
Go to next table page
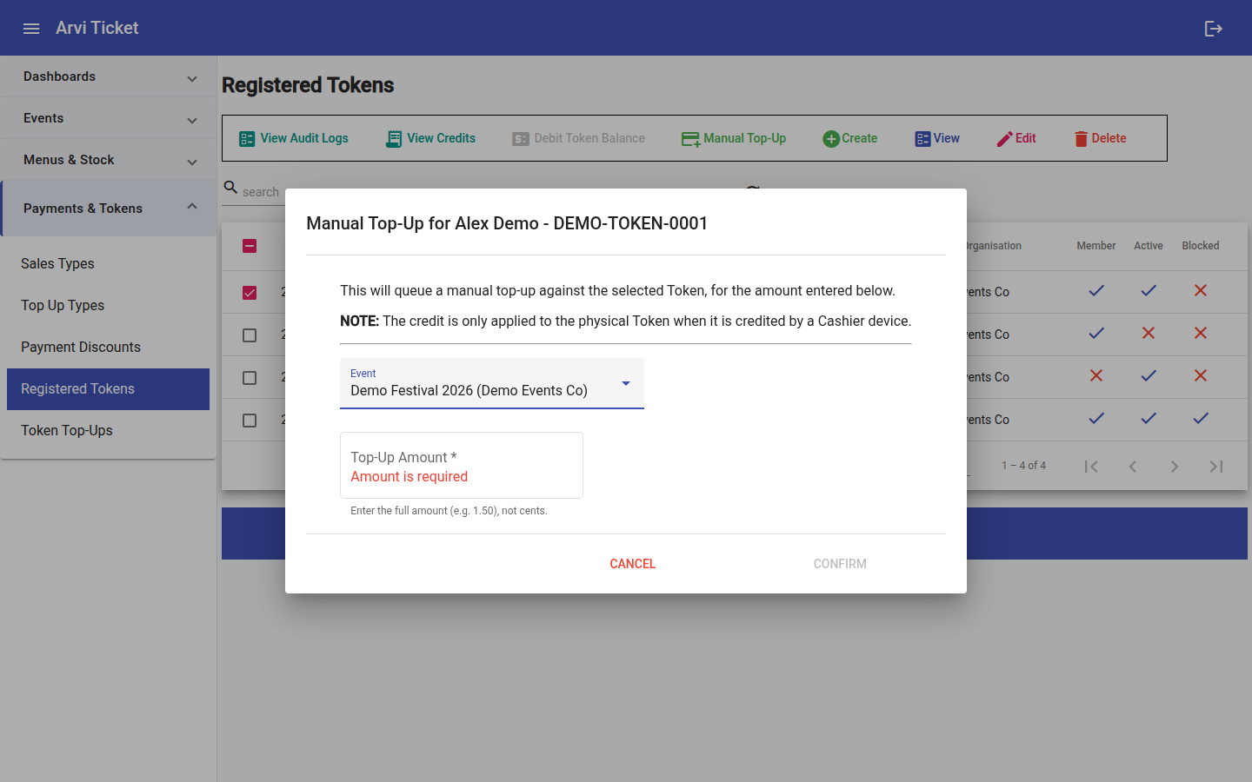[x=1175, y=467]
